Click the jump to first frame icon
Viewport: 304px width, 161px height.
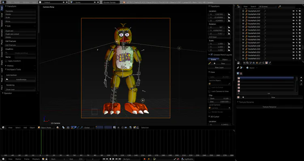[x=104, y=159]
